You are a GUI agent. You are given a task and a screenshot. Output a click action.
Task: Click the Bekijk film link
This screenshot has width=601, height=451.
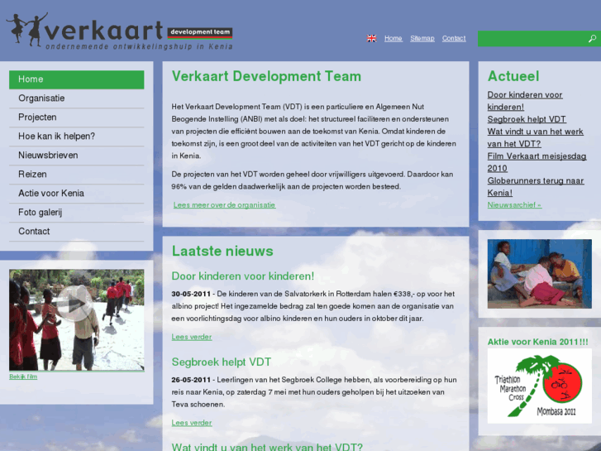coord(23,377)
